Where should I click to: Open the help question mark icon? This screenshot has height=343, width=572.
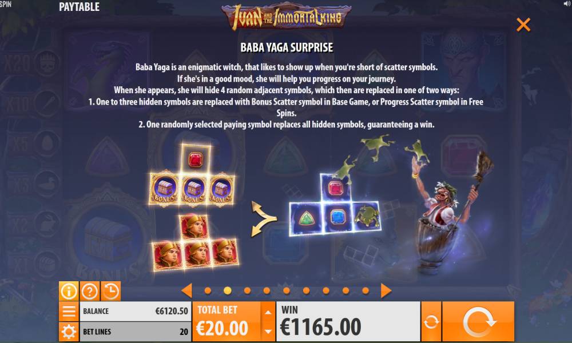pyautogui.click(x=90, y=291)
